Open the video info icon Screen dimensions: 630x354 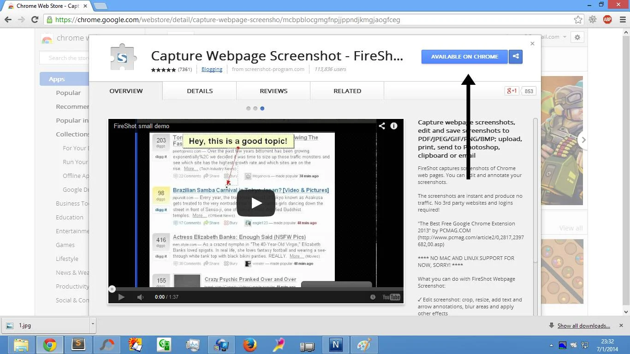point(394,126)
